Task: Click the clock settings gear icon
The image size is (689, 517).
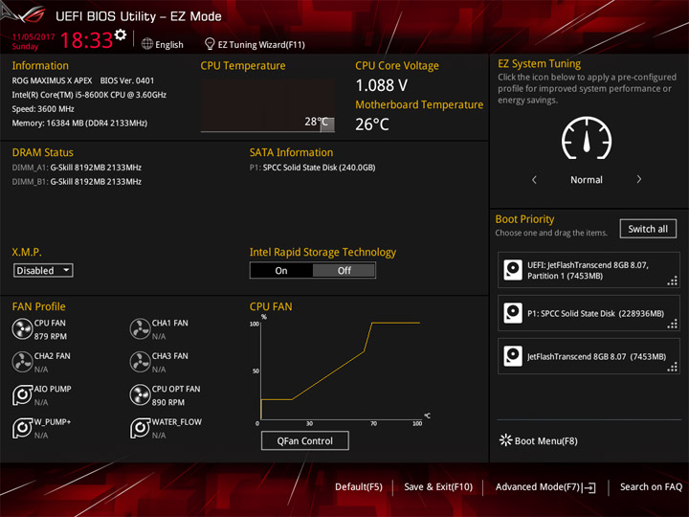Action: tap(121, 34)
